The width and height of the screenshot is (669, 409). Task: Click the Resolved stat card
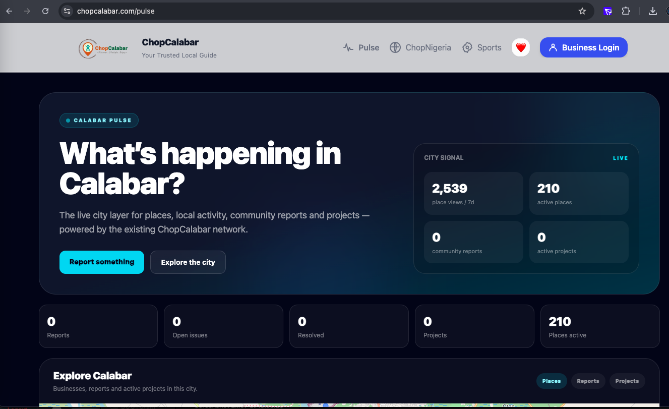pos(349,326)
